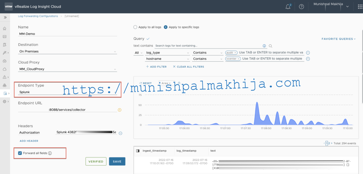Open the magic wand icon in sidebar
The height and width of the screenshot is (174, 363).
pyautogui.click(x=4, y=53)
